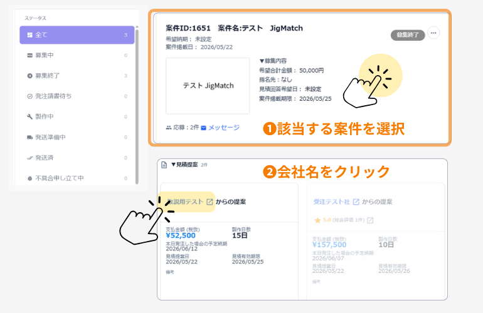Click the wrench icon beside 製作中

coord(29,116)
